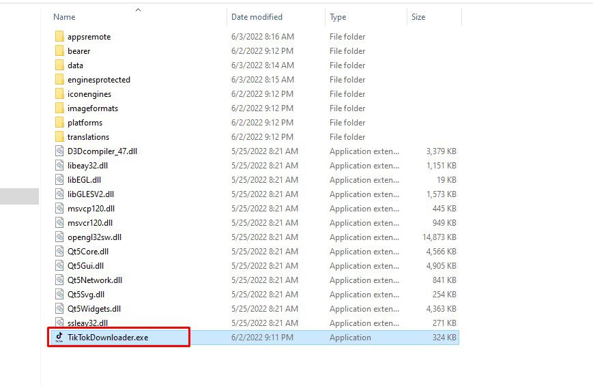The image size is (593, 386).
Task: Select the Qt5Network.dll file name
Action: pos(95,280)
